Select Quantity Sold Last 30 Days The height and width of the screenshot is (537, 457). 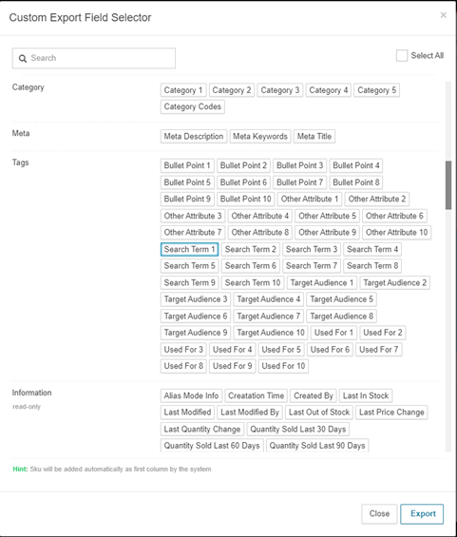click(297, 429)
